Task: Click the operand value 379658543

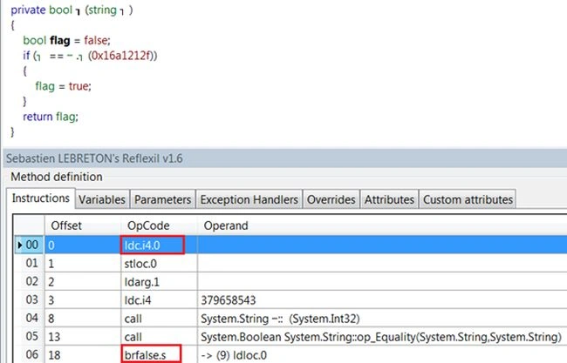Action: (x=229, y=299)
